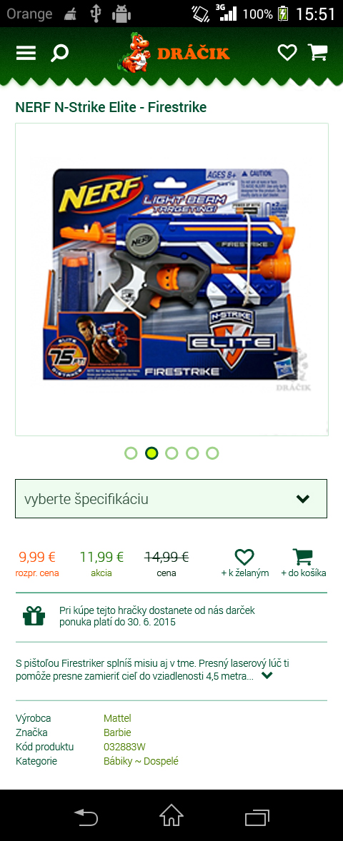Image resolution: width=343 pixels, height=841 pixels.
Task: Open the shopping cart in header
Action: [x=317, y=51]
